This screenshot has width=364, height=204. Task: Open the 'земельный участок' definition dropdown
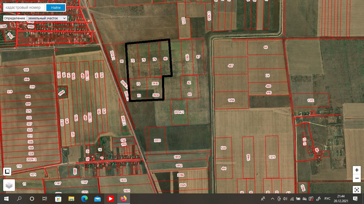pyautogui.click(x=47, y=18)
